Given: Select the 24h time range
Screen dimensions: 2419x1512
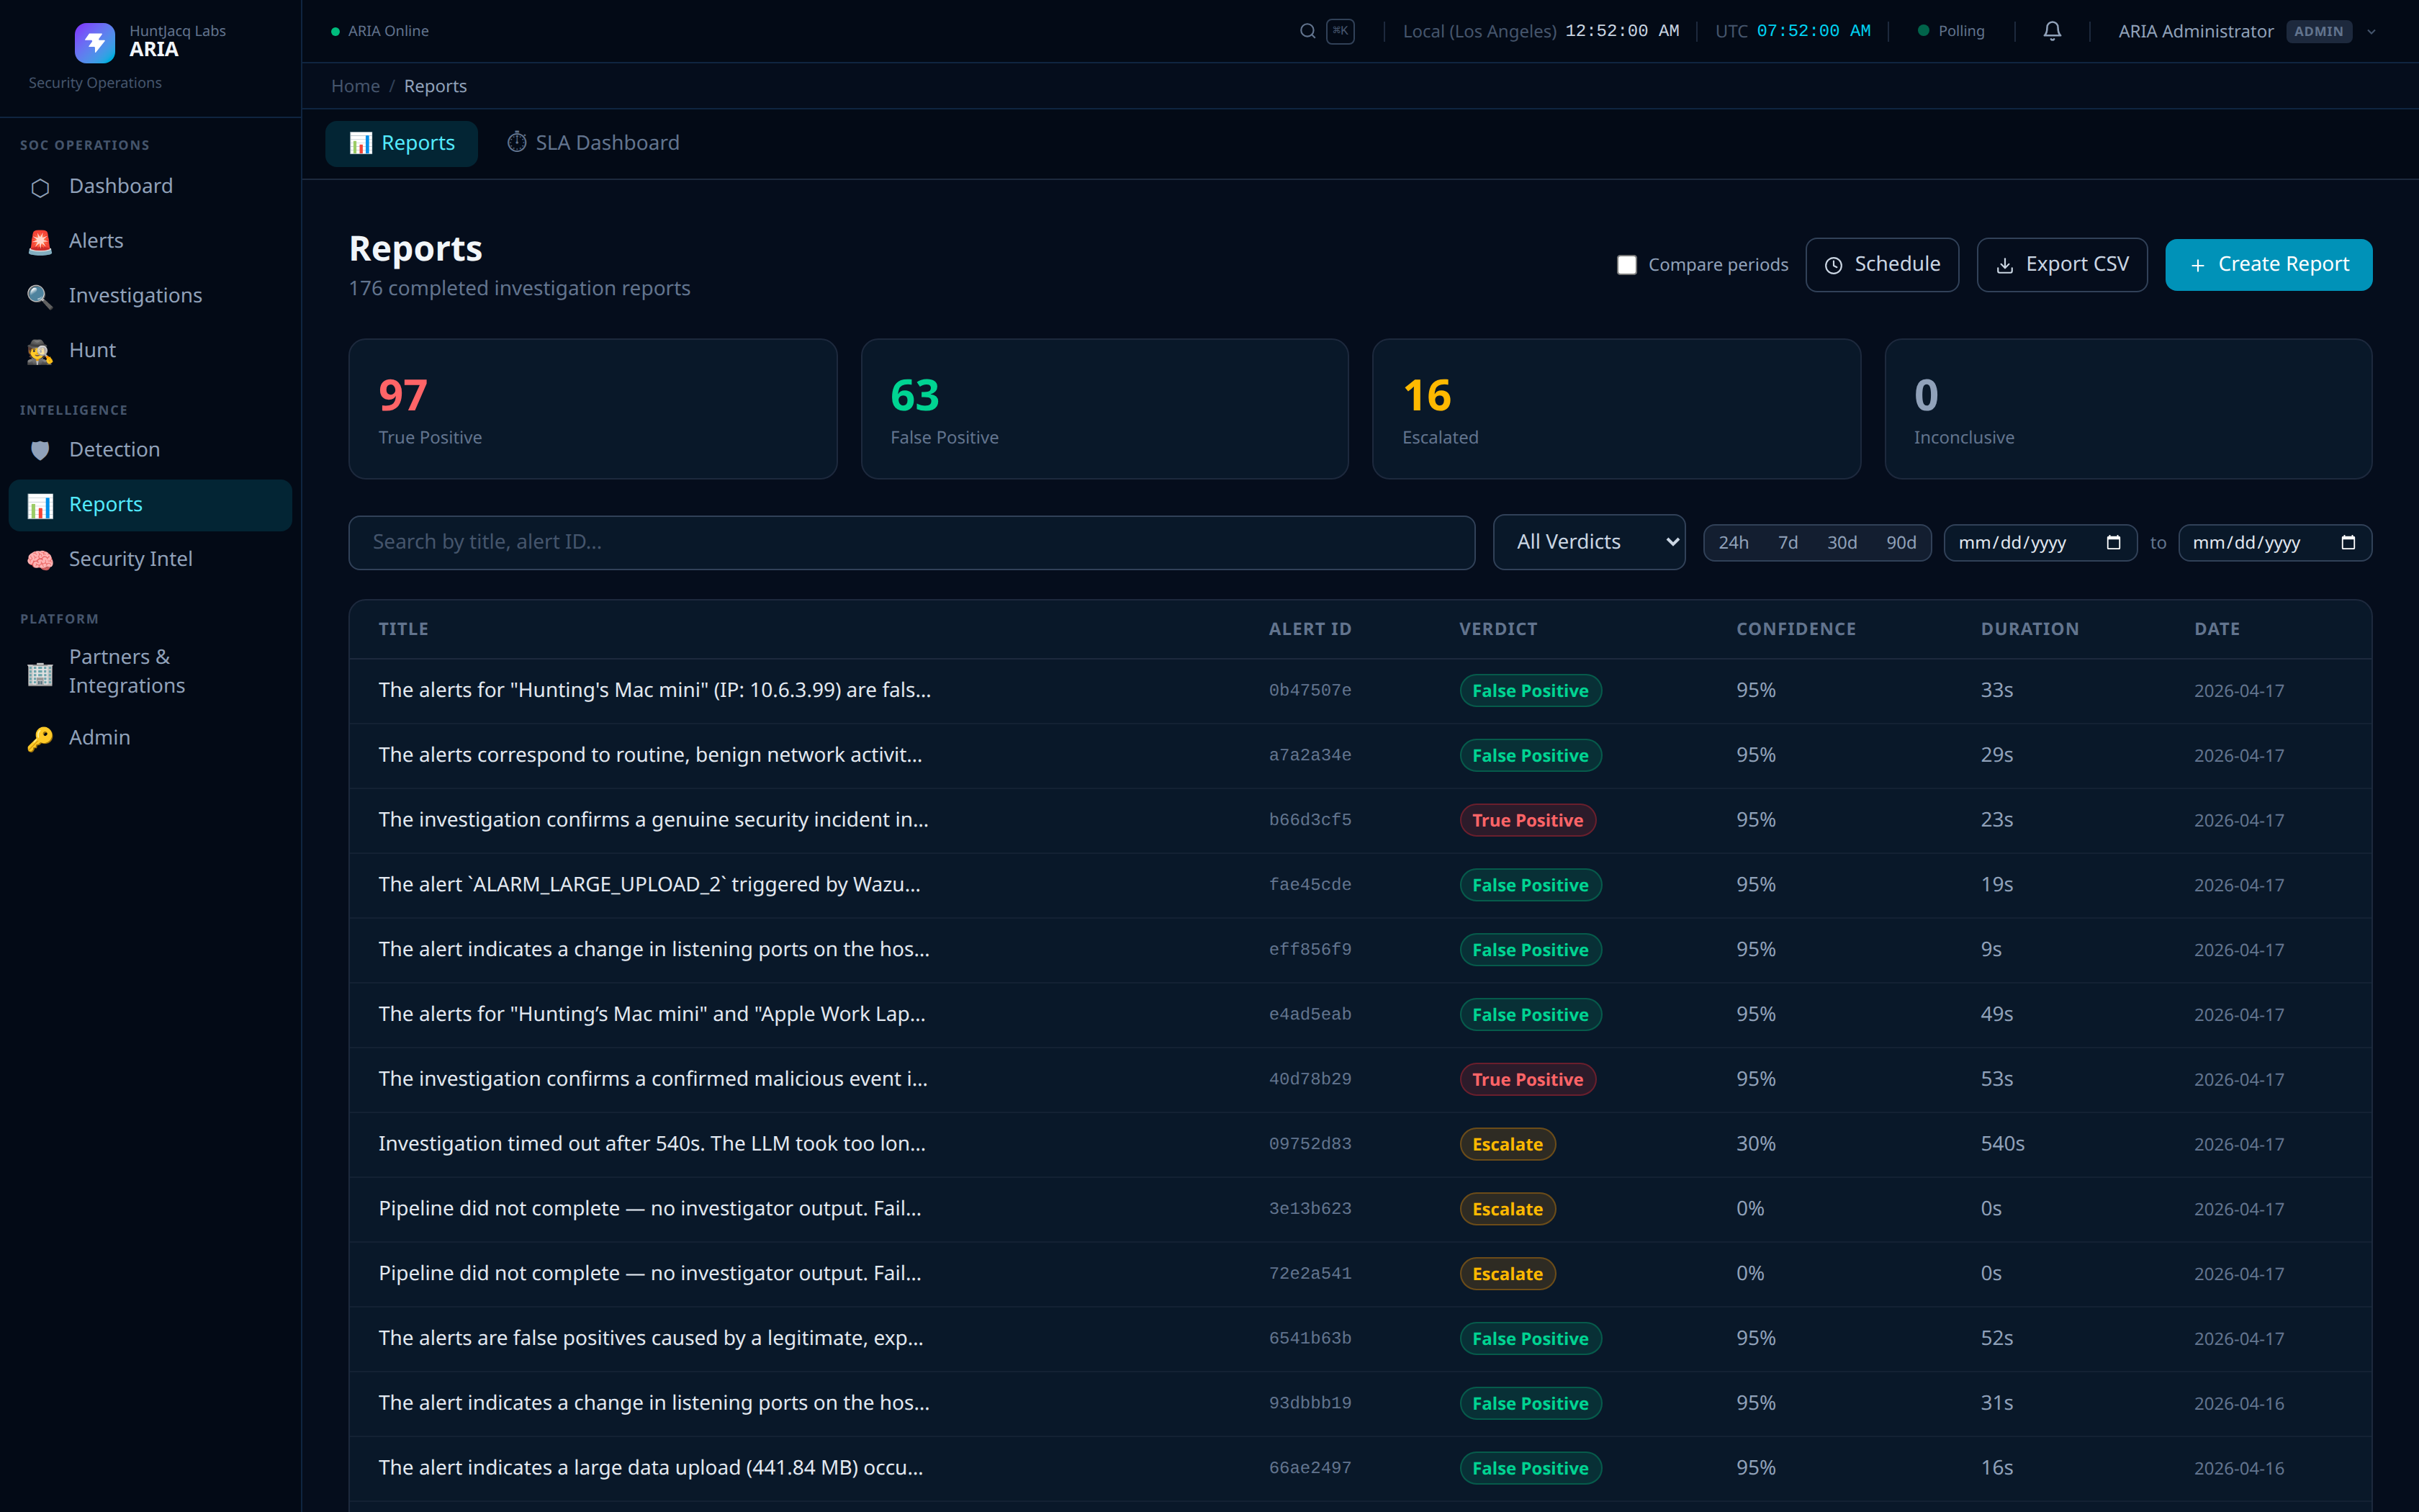Looking at the screenshot, I should click(x=1734, y=542).
